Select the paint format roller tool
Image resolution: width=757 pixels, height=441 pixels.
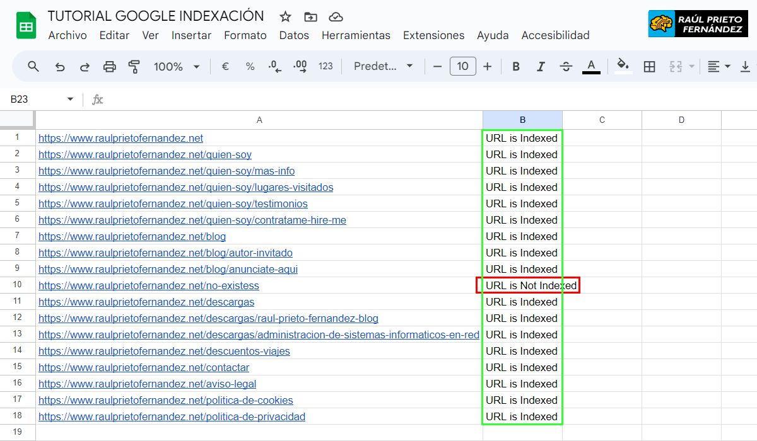tap(134, 66)
